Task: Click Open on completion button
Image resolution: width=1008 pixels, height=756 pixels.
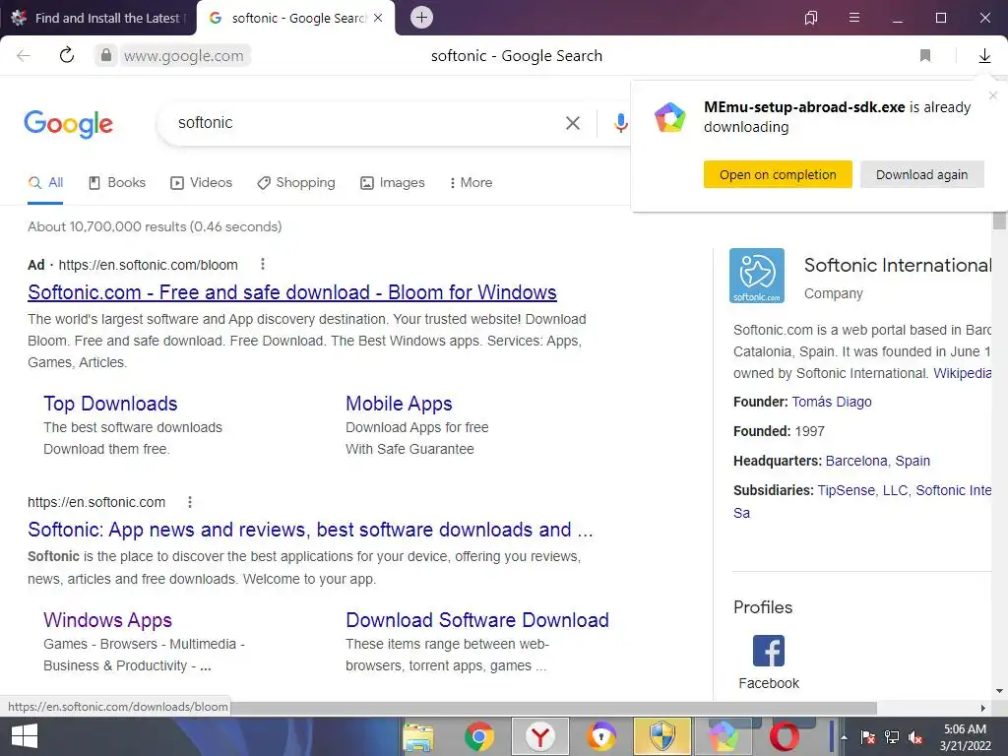Action: coord(778,175)
